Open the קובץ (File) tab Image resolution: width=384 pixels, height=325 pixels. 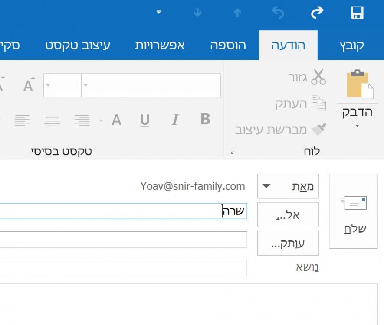(351, 45)
